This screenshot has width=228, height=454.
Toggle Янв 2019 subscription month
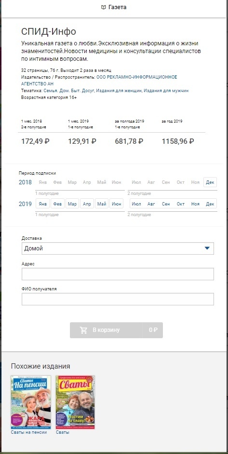(43, 204)
